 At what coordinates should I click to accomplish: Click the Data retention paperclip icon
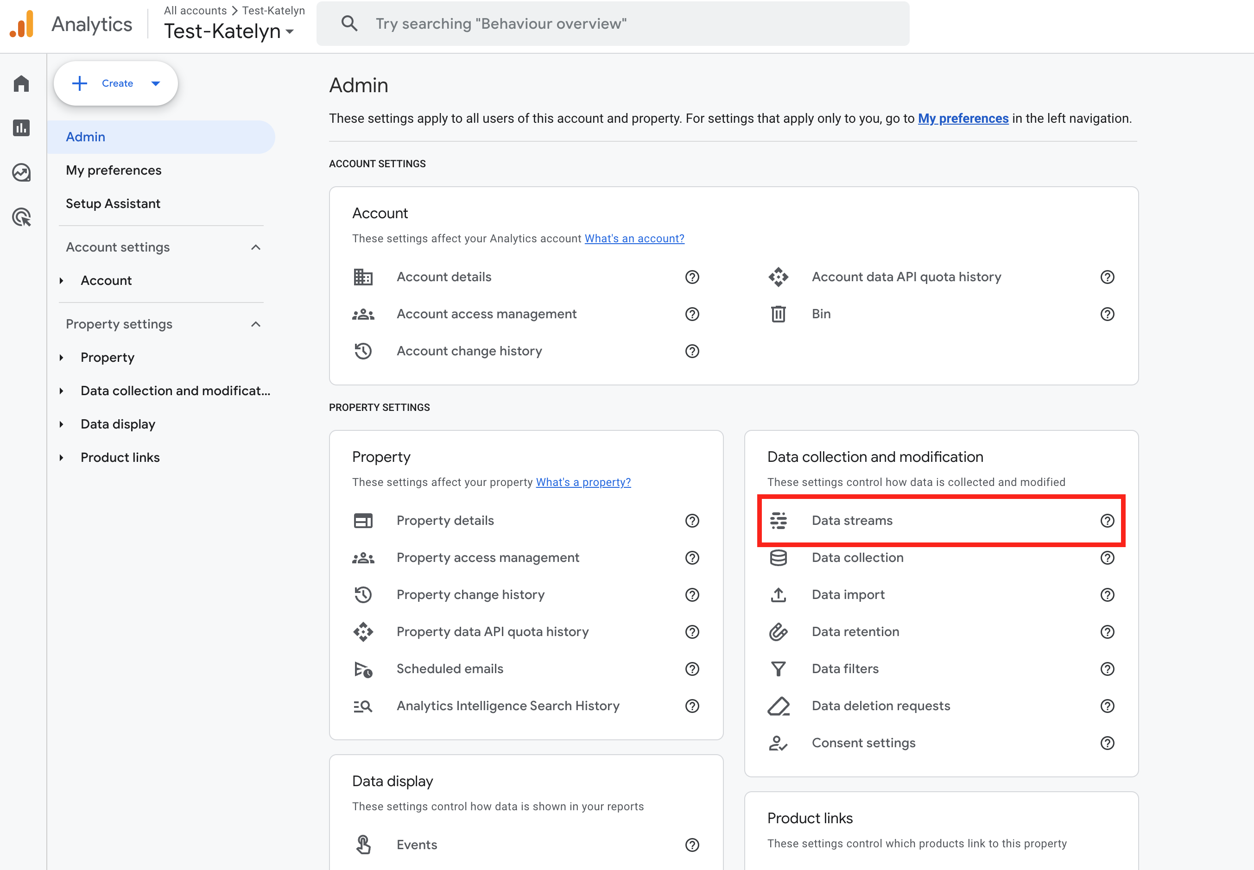coord(778,632)
